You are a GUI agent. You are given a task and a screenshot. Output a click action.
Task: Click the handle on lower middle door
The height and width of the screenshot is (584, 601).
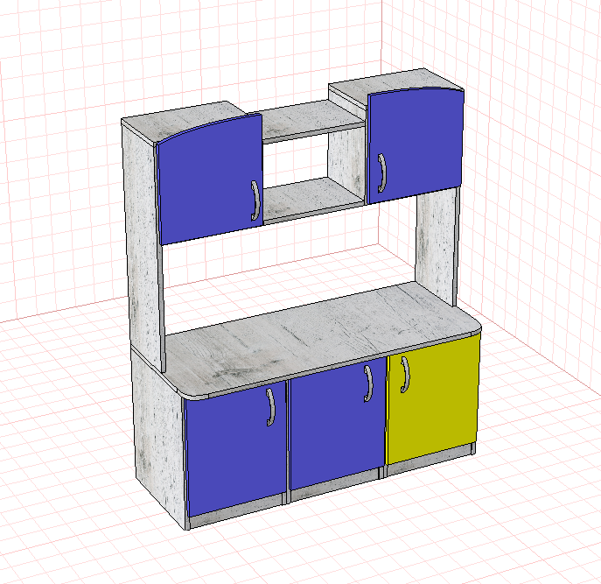tap(368, 383)
